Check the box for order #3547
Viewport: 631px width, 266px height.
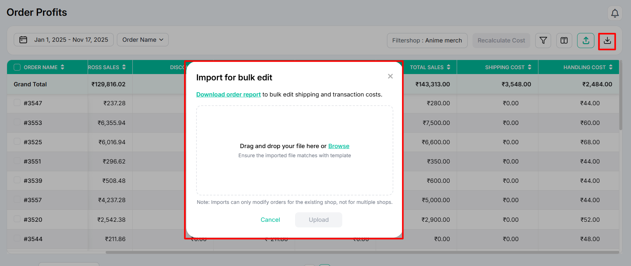(x=17, y=102)
